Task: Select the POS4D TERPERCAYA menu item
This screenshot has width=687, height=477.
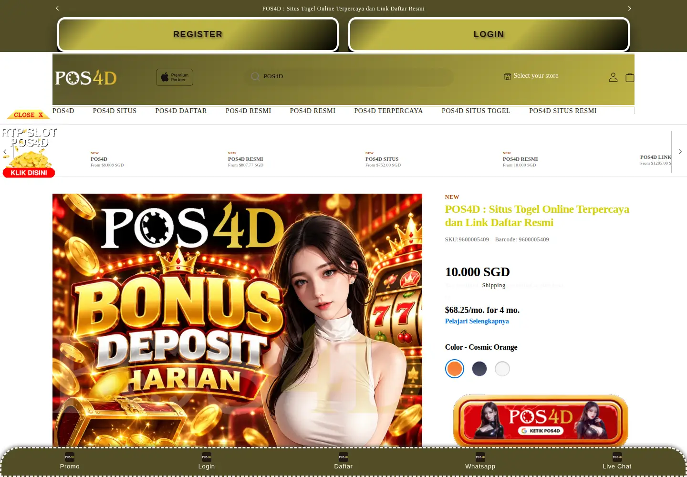Action: click(388, 111)
